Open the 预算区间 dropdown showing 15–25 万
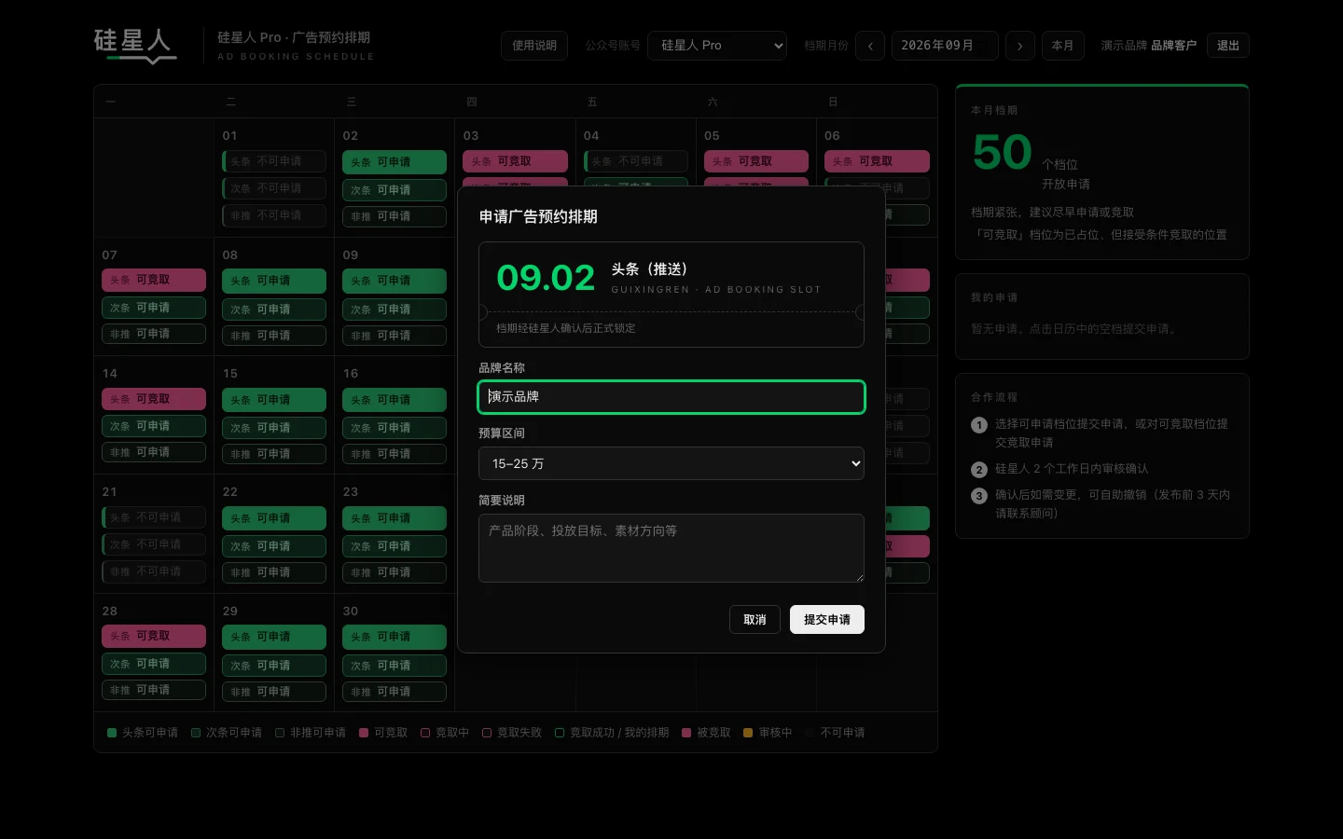This screenshot has width=1343, height=839. point(671,463)
